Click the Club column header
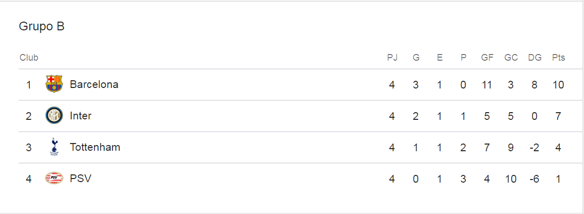584x214 pixels. (29, 58)
